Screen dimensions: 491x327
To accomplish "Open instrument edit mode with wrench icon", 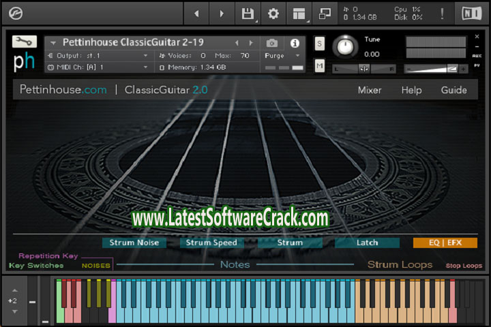I will 25,42.
